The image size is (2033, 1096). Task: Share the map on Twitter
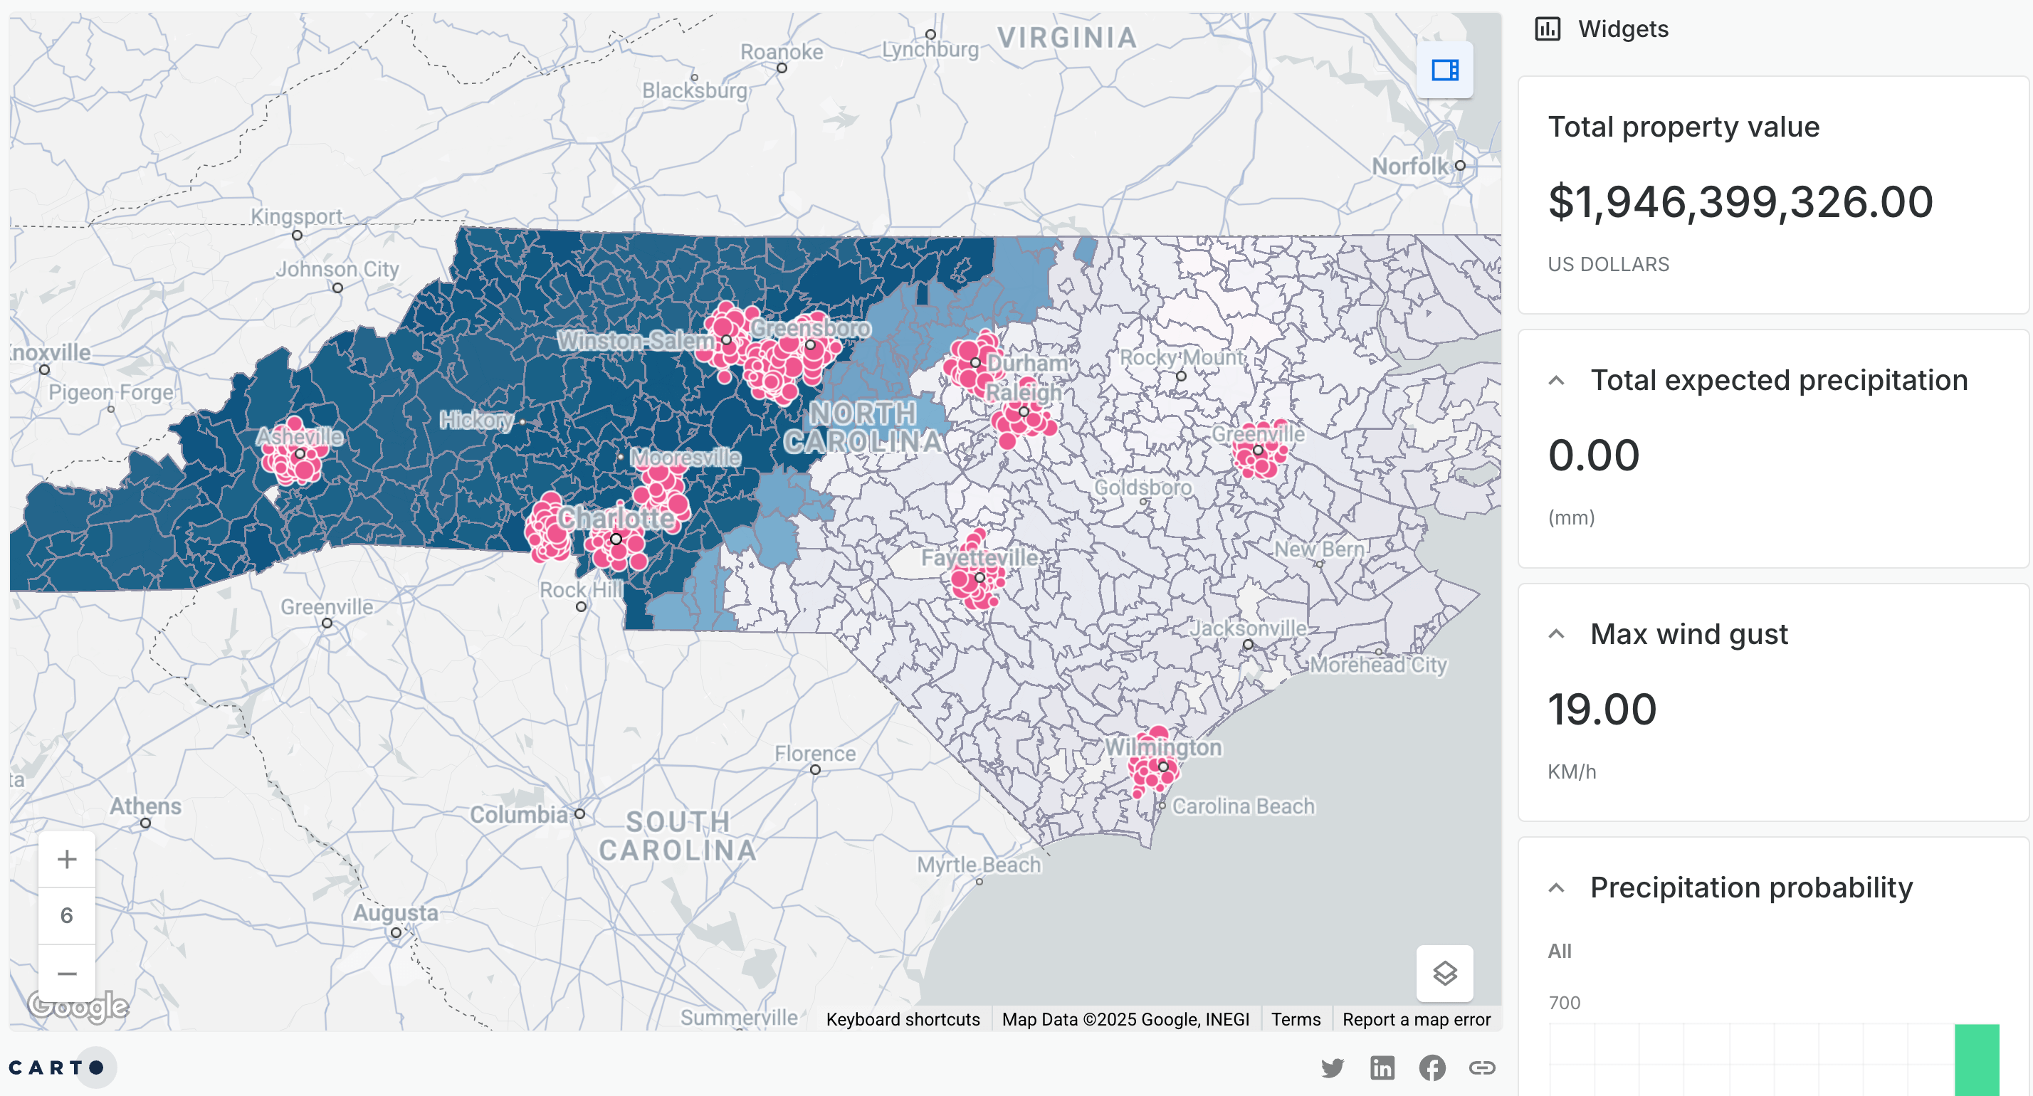[x=1332, y=1068]
